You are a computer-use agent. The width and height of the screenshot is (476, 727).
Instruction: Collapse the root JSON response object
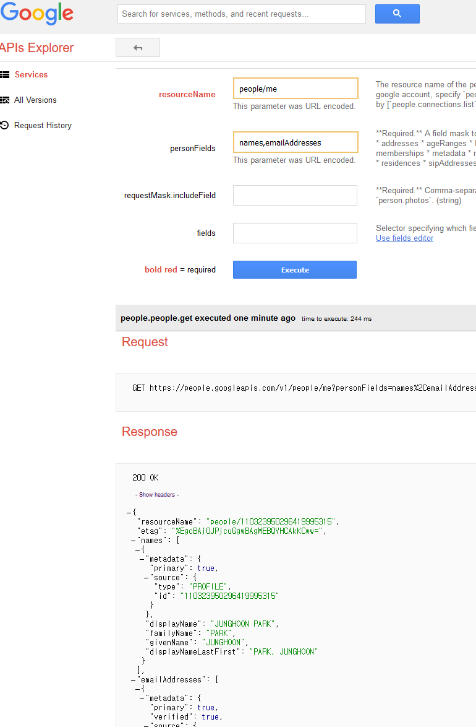click(129, 513)
